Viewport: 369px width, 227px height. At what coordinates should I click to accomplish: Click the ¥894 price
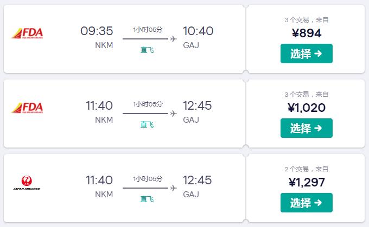(x=307, y=33)
